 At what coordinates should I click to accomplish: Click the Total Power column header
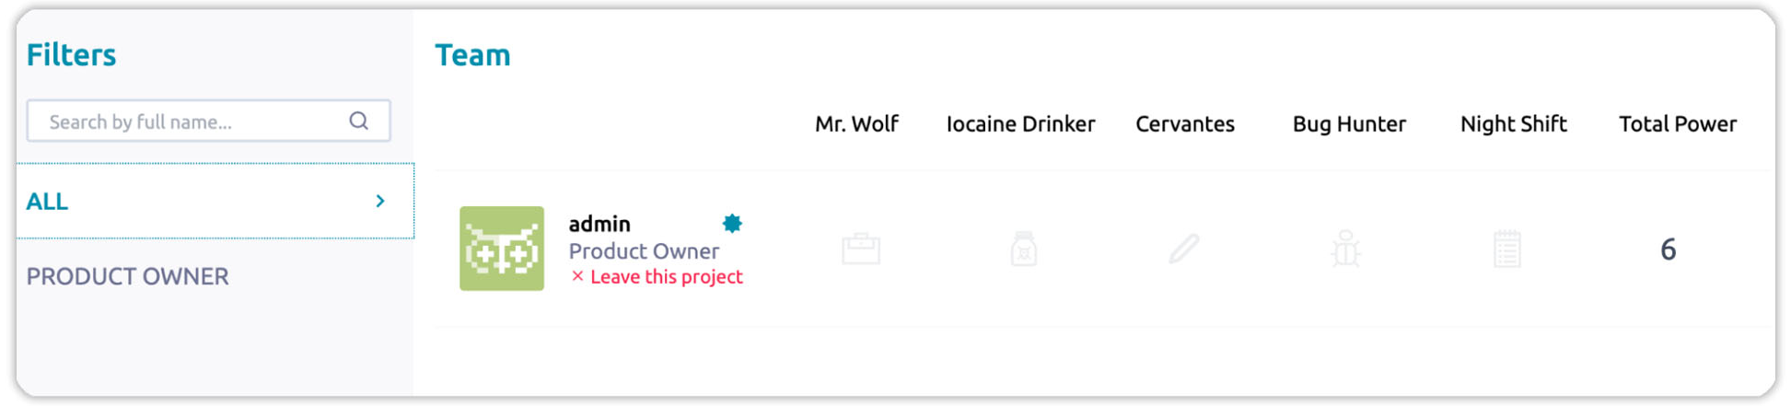(1677, 124)
